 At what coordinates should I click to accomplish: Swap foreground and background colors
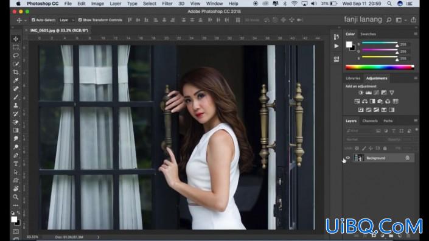(18, 212)
